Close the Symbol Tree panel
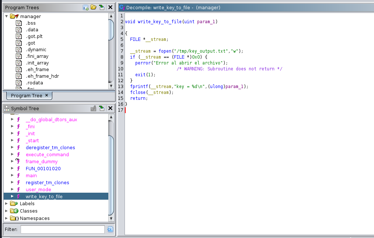Screen dimensions: 374x238 110,108
